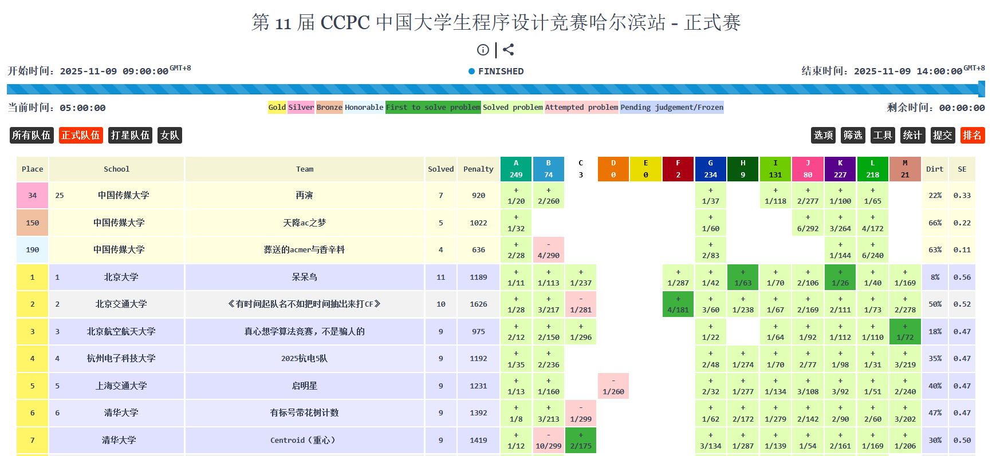Click problem K purple header
996x456 pixels.
(840, 169)
